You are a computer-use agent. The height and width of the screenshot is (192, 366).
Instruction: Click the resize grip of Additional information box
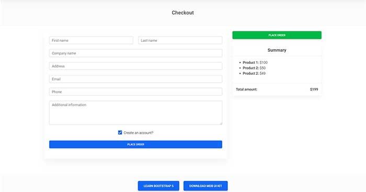[x=221, y=123]
